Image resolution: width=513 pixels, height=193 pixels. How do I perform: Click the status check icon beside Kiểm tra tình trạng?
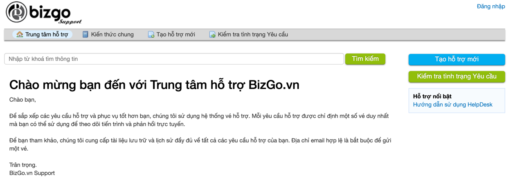click(x=212, y=35)
